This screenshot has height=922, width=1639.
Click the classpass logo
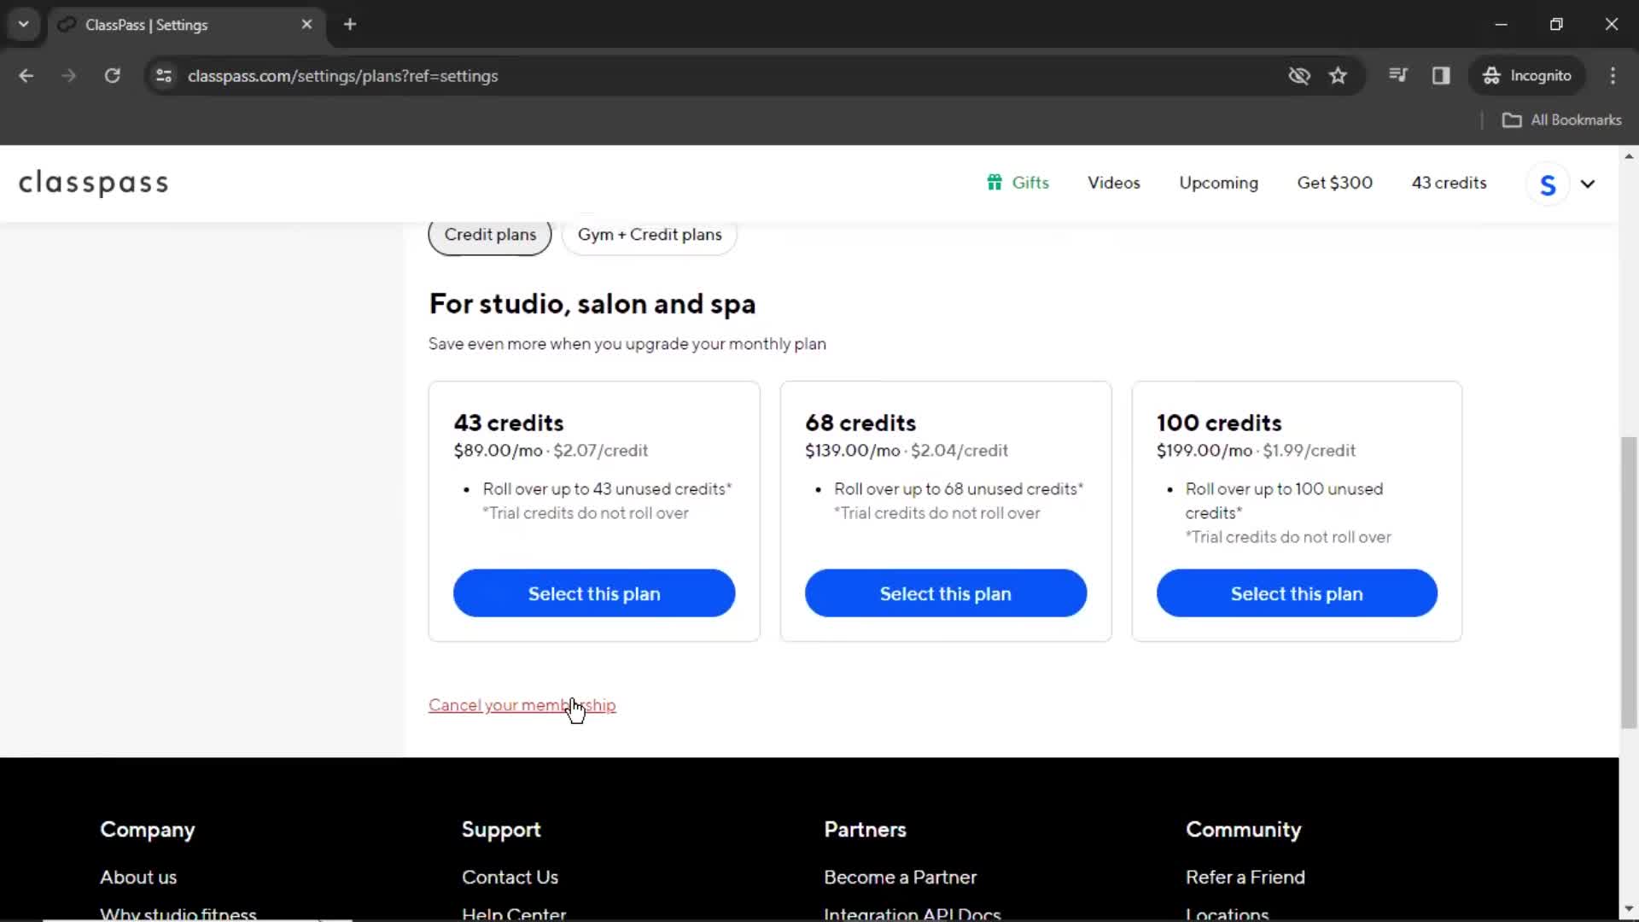(x=94, y=183)
